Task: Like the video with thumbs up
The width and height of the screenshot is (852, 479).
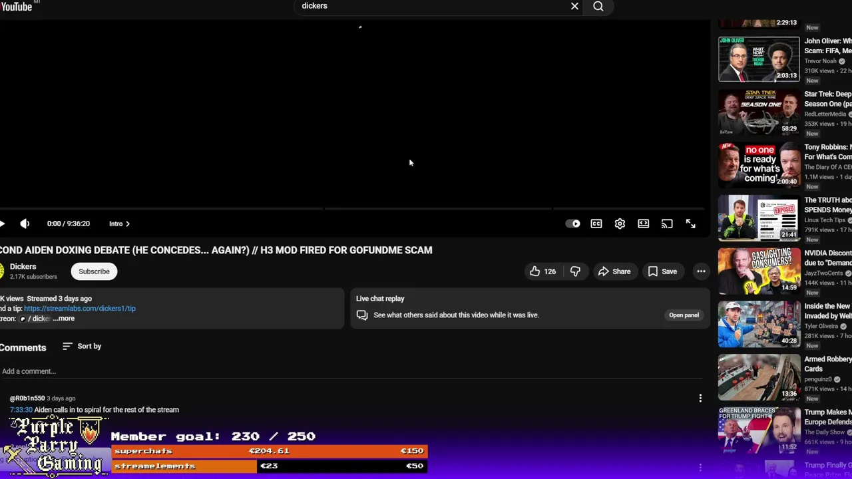Action: pyautogui.click(x=542, y=271)
